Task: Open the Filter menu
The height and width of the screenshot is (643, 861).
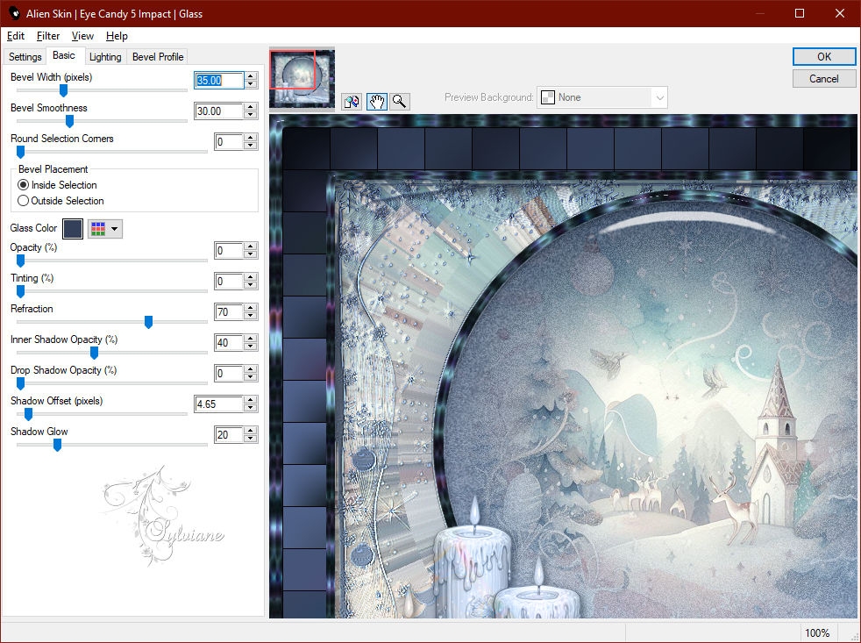Action: 47,36
